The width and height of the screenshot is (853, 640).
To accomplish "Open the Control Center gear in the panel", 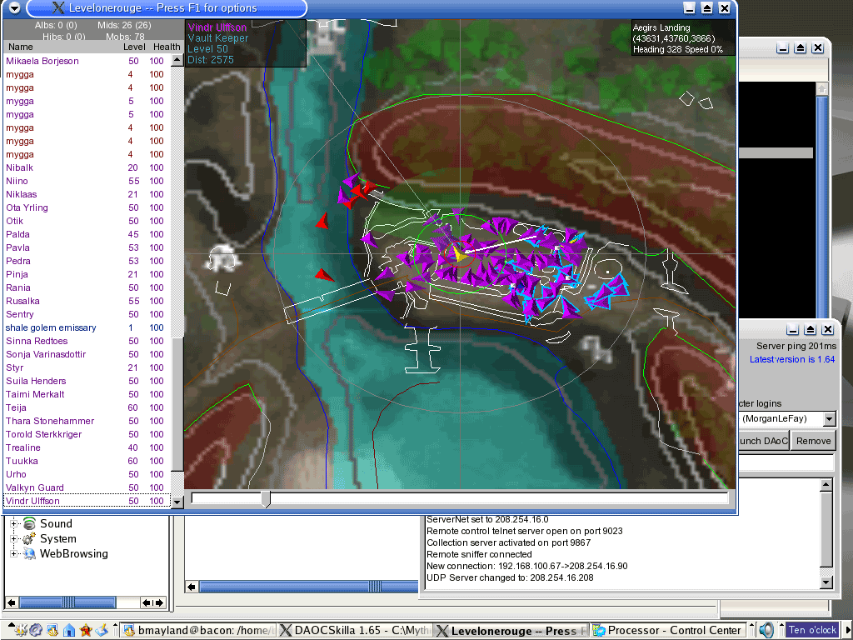I will pos(36,630).
